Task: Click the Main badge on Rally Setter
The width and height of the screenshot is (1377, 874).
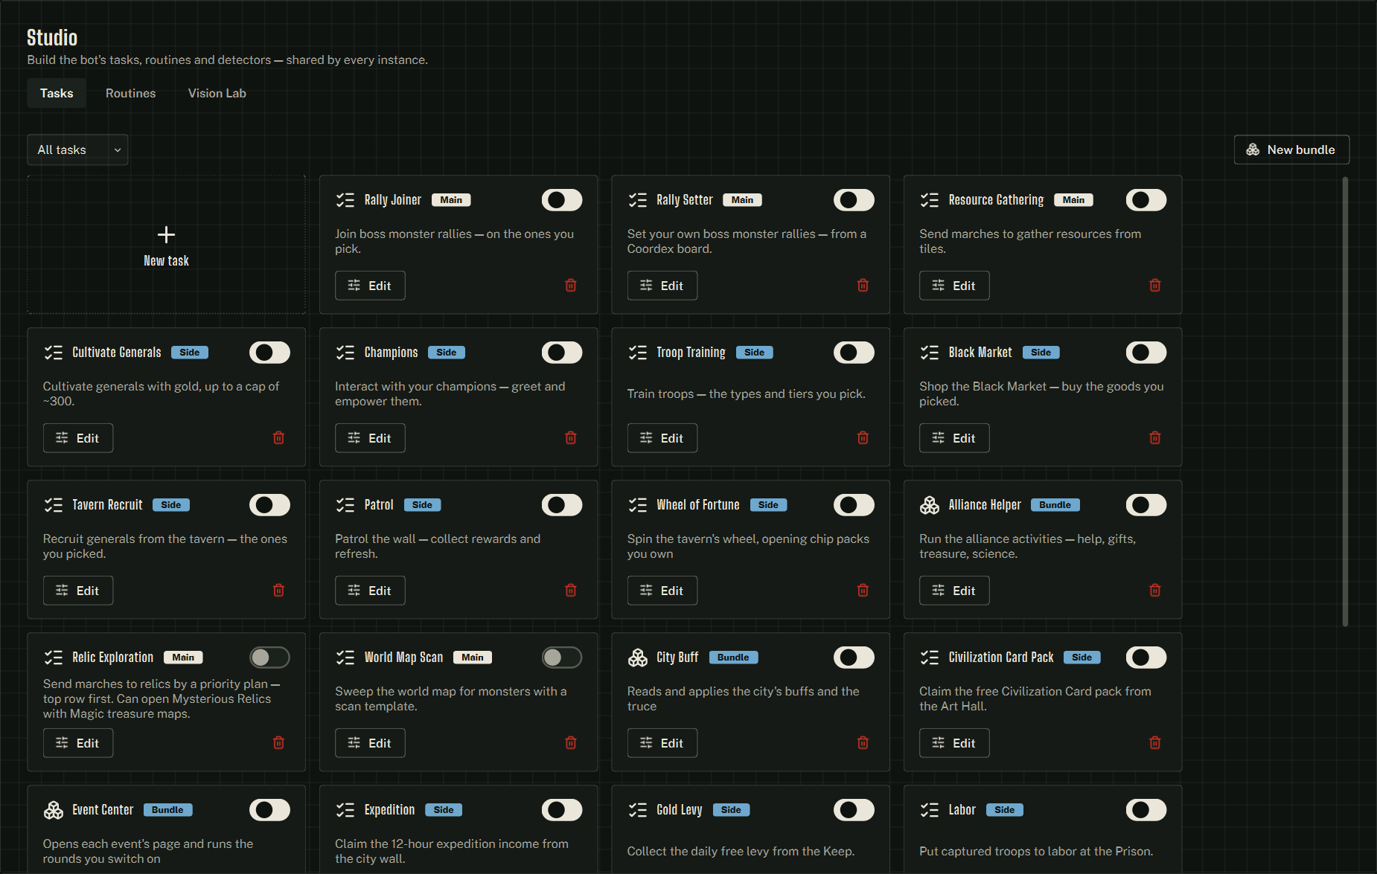Action: pos(742,200)
